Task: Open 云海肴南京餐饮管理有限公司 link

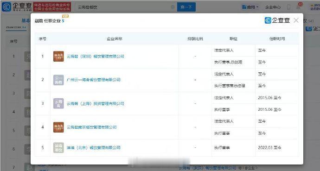Action: coord(92,127)
